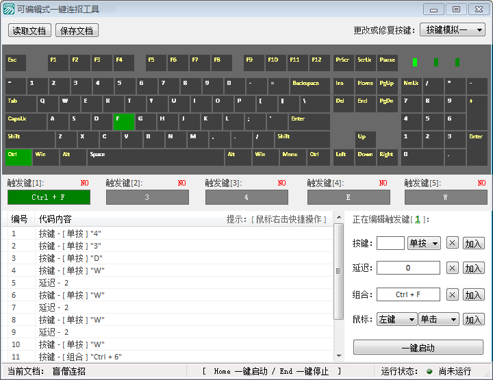Open the 按键模拟一 key mode dropdown
This screenshot has width=493, height=380.
[x=451, y=30]
